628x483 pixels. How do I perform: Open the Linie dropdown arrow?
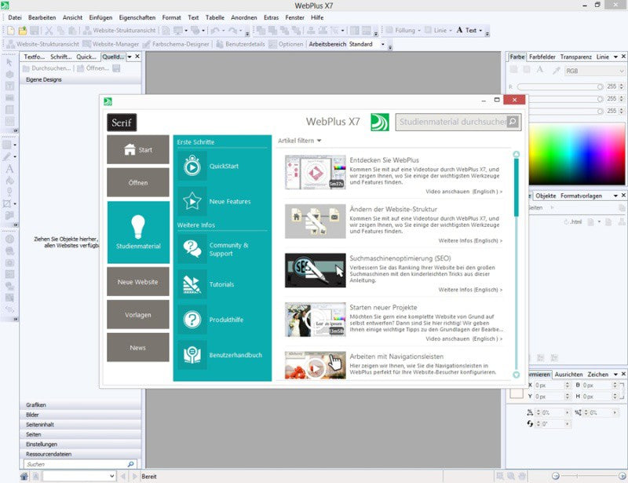pyautogui.click(x=450, y=31)
